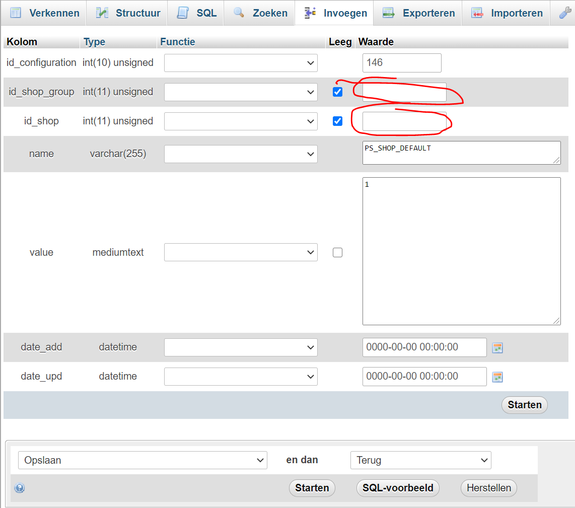Click the Kolom column header
Image resolution: width=575 pixels, height=508 pixels.
tap(22, 42)
